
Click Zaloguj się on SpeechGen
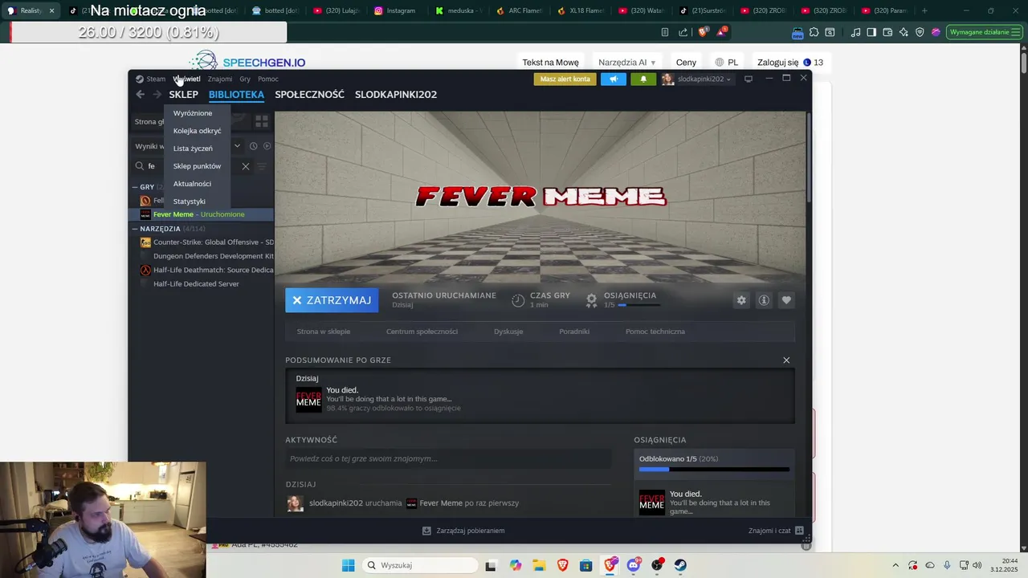(x=777, y=63)
